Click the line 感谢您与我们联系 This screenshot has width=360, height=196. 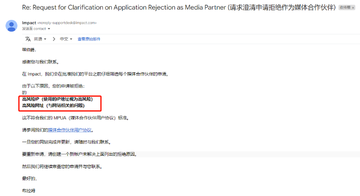pyautogui.click(x=41, y=62)
